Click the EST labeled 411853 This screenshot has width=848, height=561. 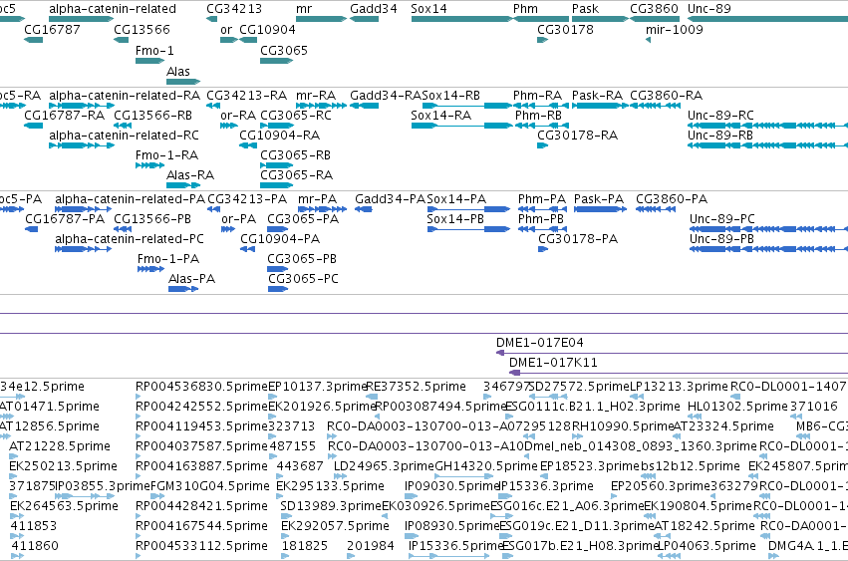click(x=33, y=526)
